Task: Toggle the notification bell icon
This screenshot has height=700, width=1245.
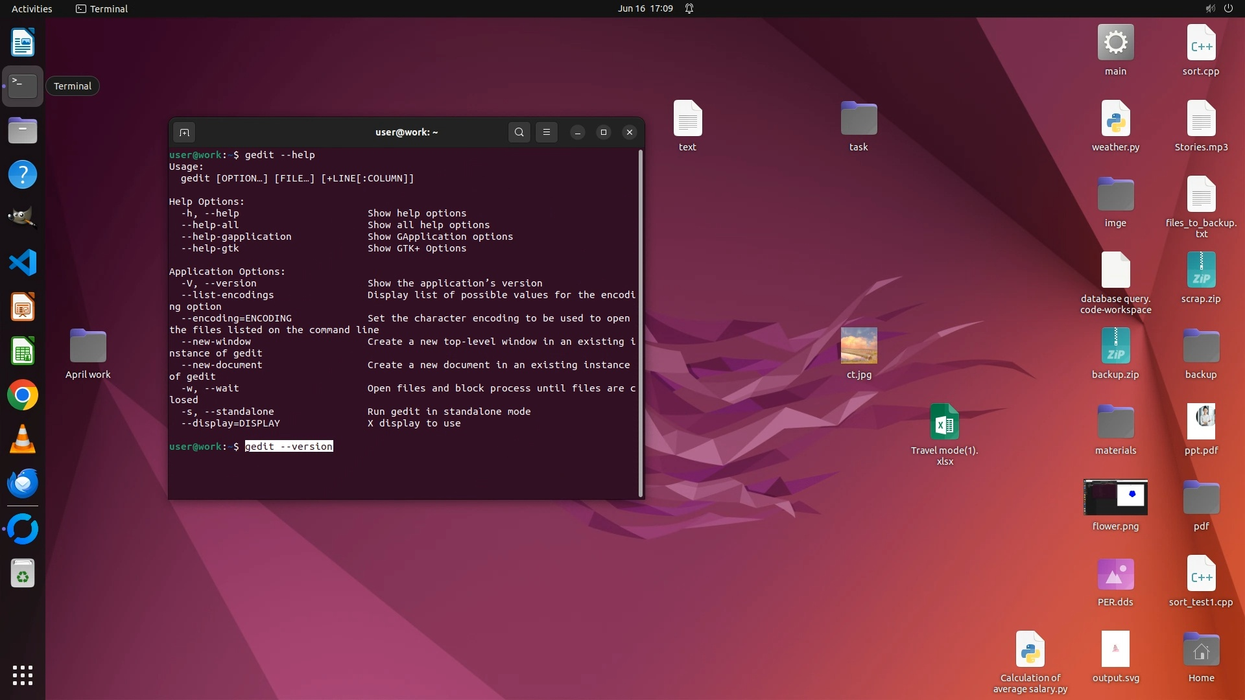Action: 689,8
